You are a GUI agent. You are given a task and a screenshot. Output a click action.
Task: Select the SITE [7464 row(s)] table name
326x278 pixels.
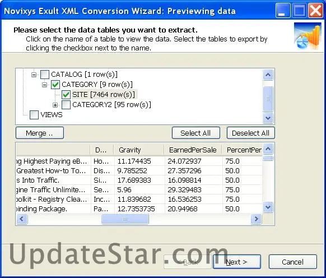104,95
